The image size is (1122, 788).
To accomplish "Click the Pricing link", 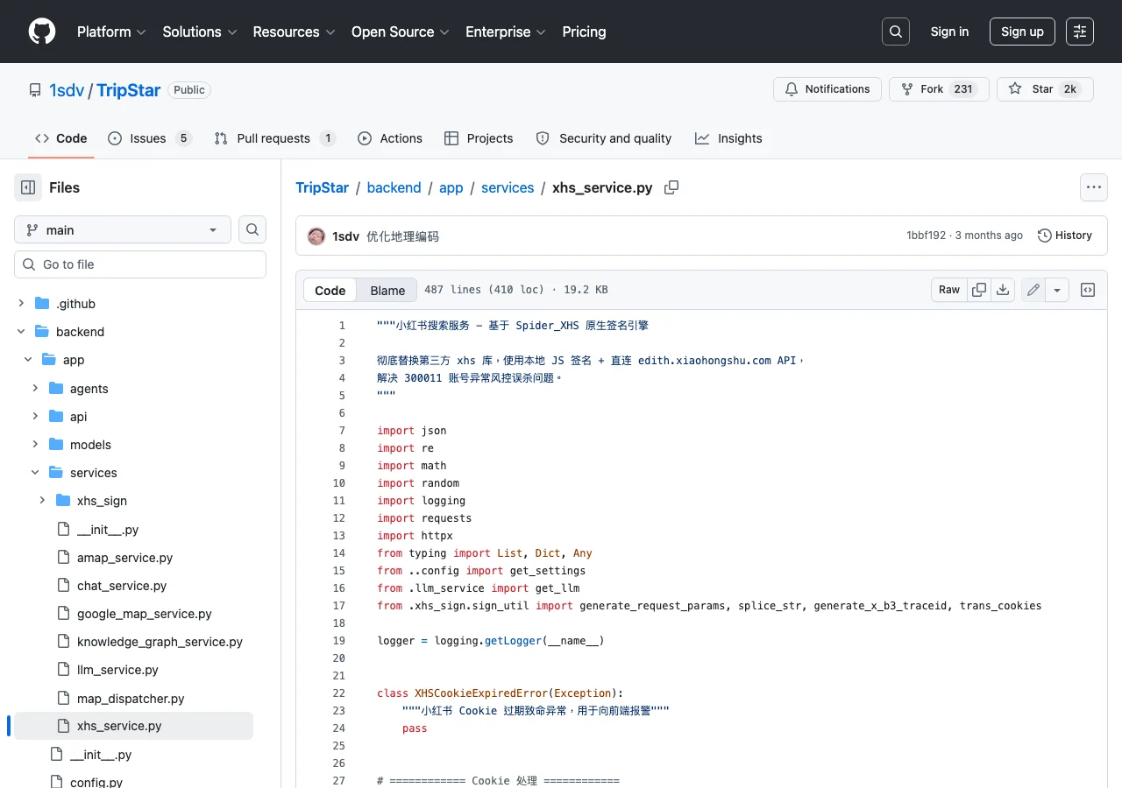I will click(x=584, y=32).
